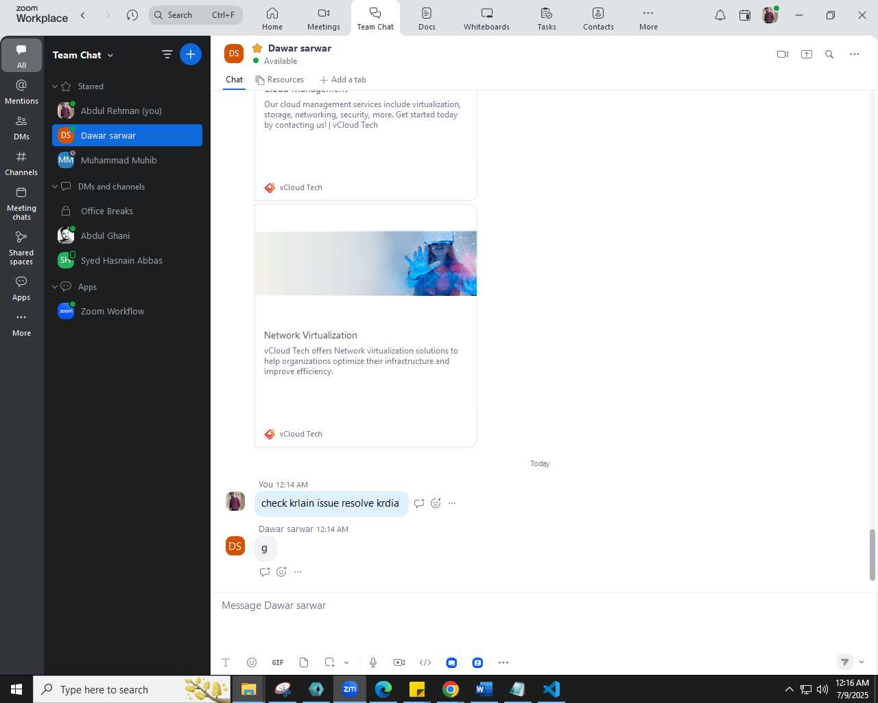Open more composer options ellipsis

(503, 662)
